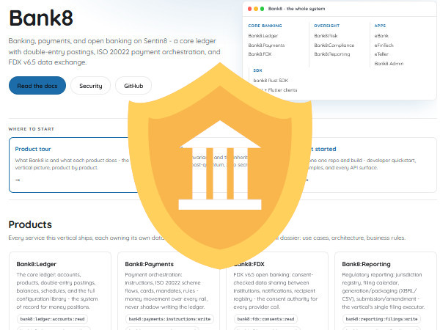Click the CORE BANKING heading
The width and height of the screenshot is (440, 330).
click(265, 26)
